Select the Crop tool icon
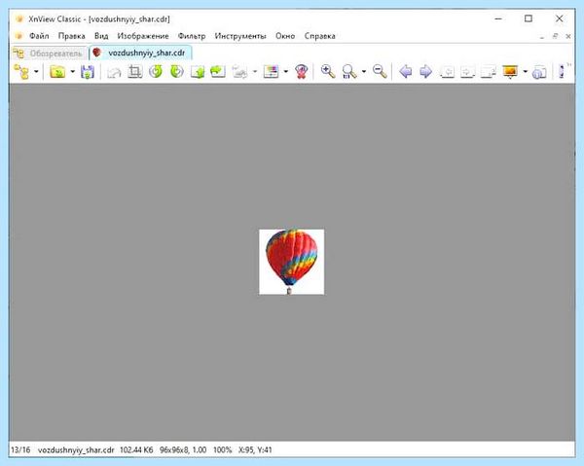Screen dimensions: 584x466 coord(135,71)
